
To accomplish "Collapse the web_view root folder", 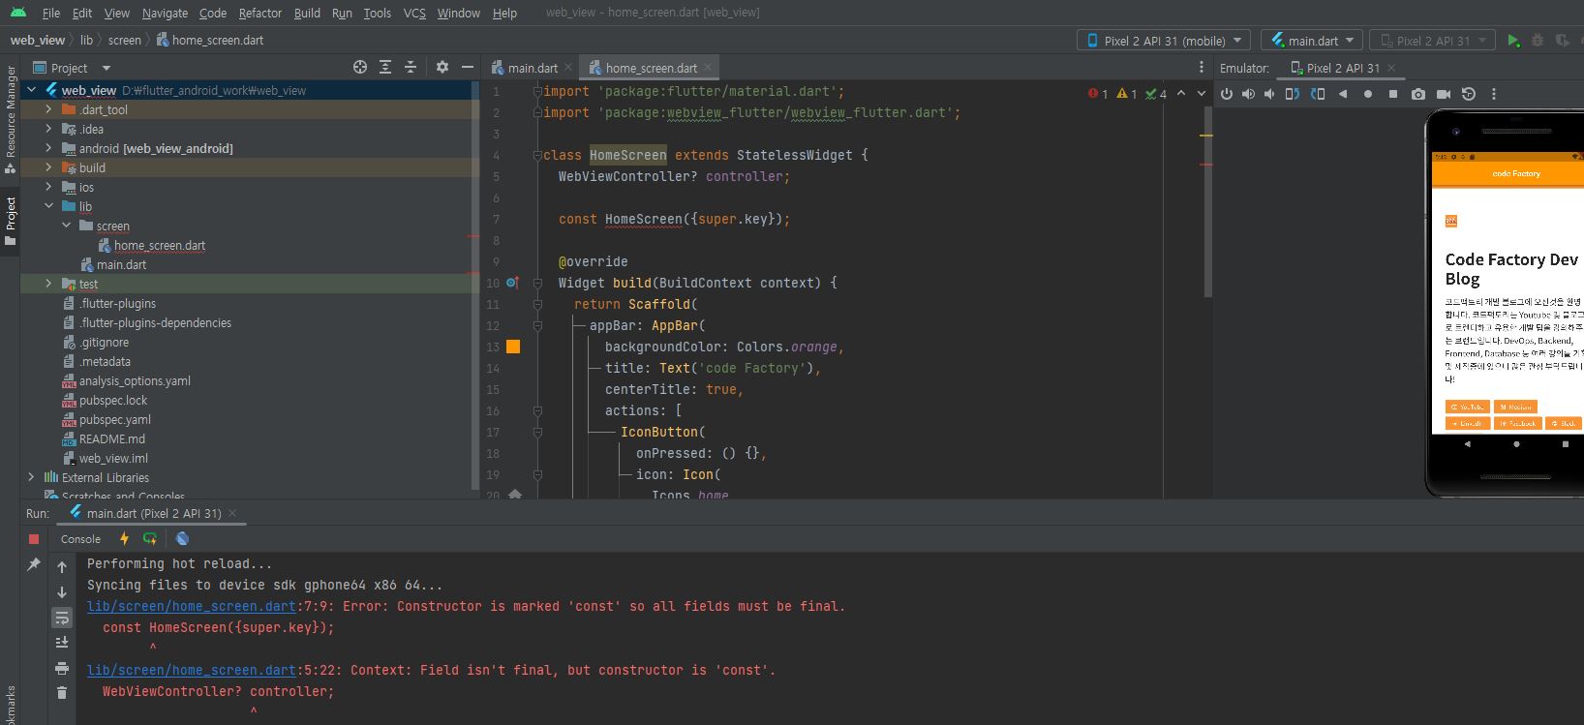I will 32,90.
